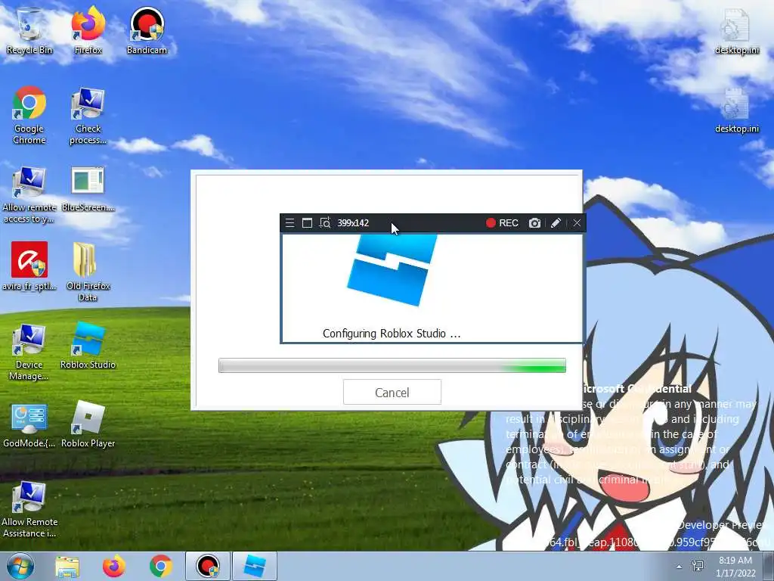Switch to Bandicam taskbar button

point(208,566)
